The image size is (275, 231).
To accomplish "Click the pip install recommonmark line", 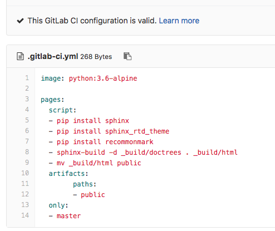I will pyautogui.click(x=101, y=142).
